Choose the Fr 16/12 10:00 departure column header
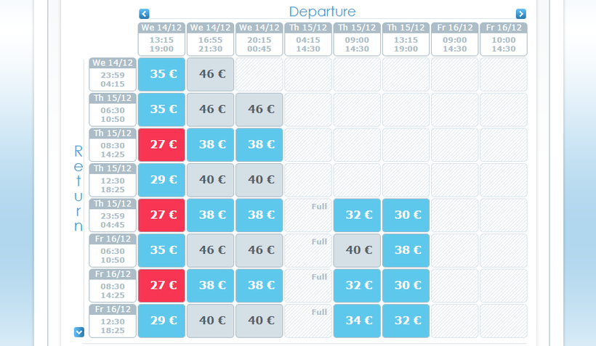 pos(503,39)
